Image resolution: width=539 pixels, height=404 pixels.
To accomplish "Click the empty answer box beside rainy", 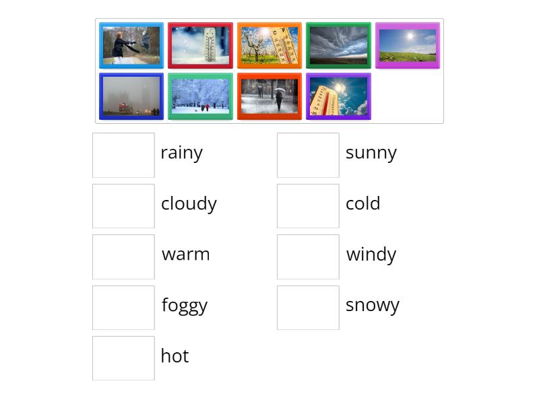I will point(123,155).
